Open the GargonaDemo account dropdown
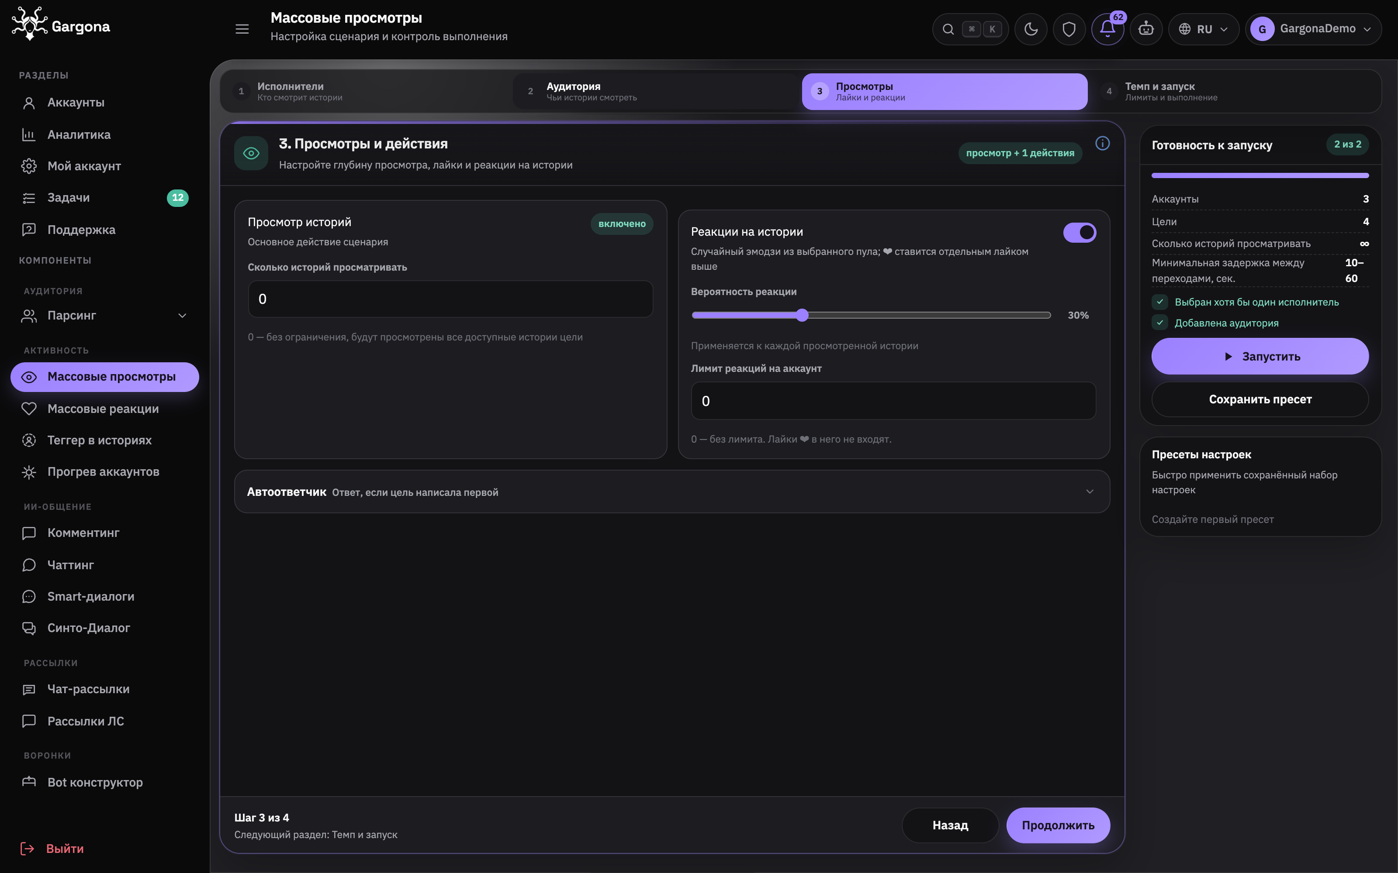The height and width of the screenshot is (873, 1398). [1313, 29]
